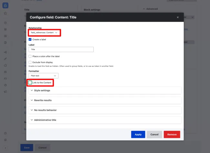The image size is (210, 153).
Task: Open the megaphone Announcements icon in sidebar
Action: click(5, 92)
